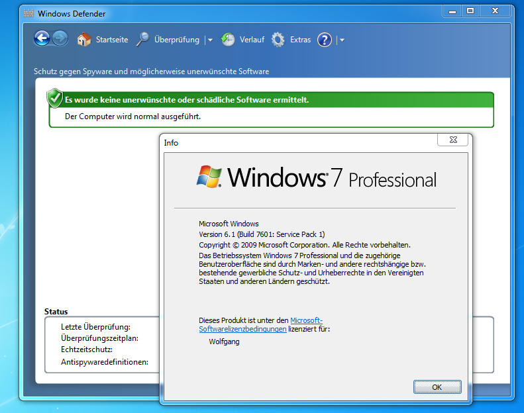Viewport: 524px width, 413px height.
Task: Click OK in the Info dialog
Action: point(437,387)
